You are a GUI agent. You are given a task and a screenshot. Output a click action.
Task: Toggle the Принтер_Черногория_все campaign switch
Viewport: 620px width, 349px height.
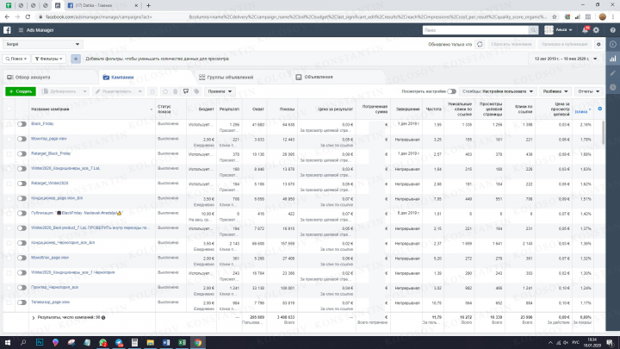(x=22, y=288)
